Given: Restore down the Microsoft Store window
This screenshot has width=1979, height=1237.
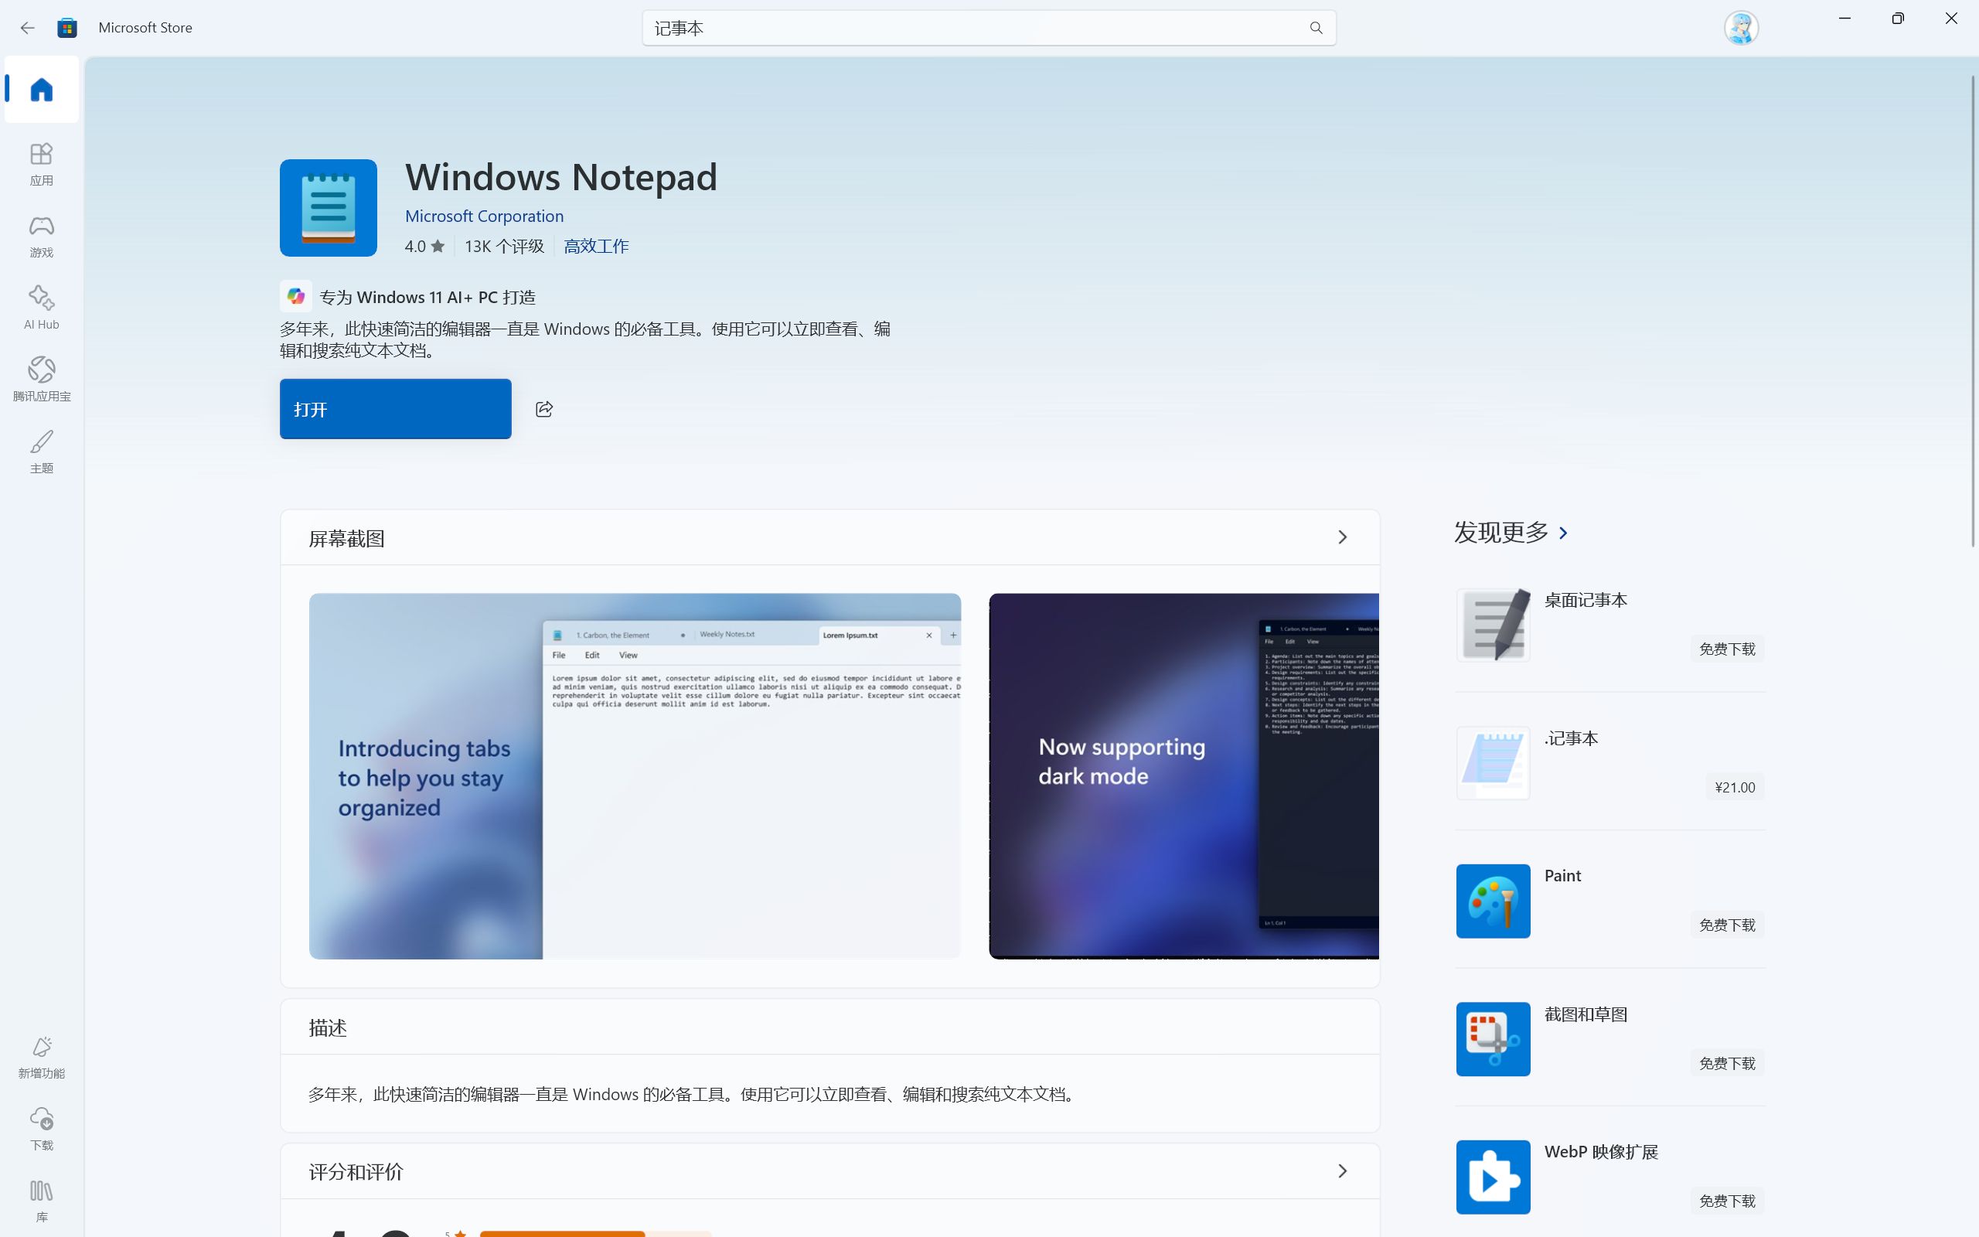Looking at the screenshot, I should coord(1898,19).
